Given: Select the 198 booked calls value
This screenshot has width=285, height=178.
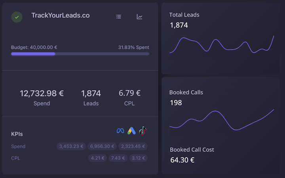Looking at the screenshot, I should click(176, 103).
